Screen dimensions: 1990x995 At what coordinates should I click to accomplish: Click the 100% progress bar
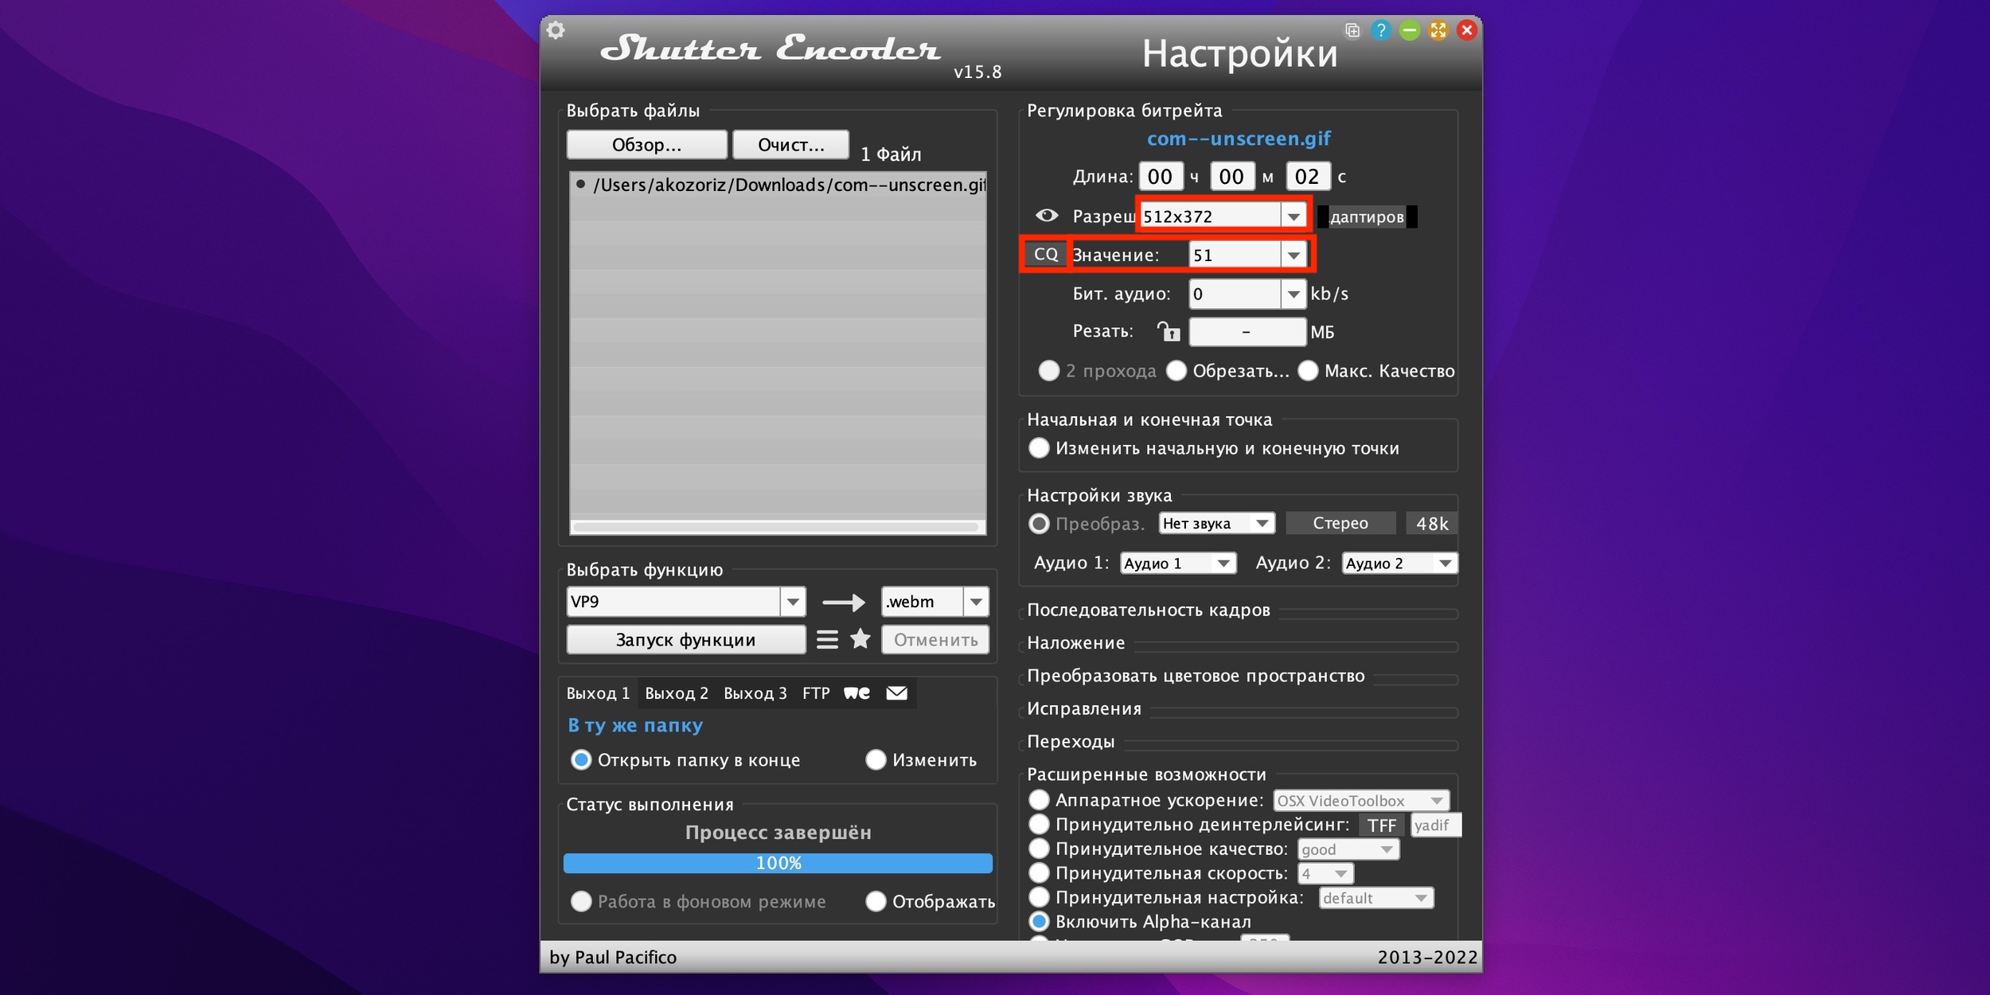778,862
